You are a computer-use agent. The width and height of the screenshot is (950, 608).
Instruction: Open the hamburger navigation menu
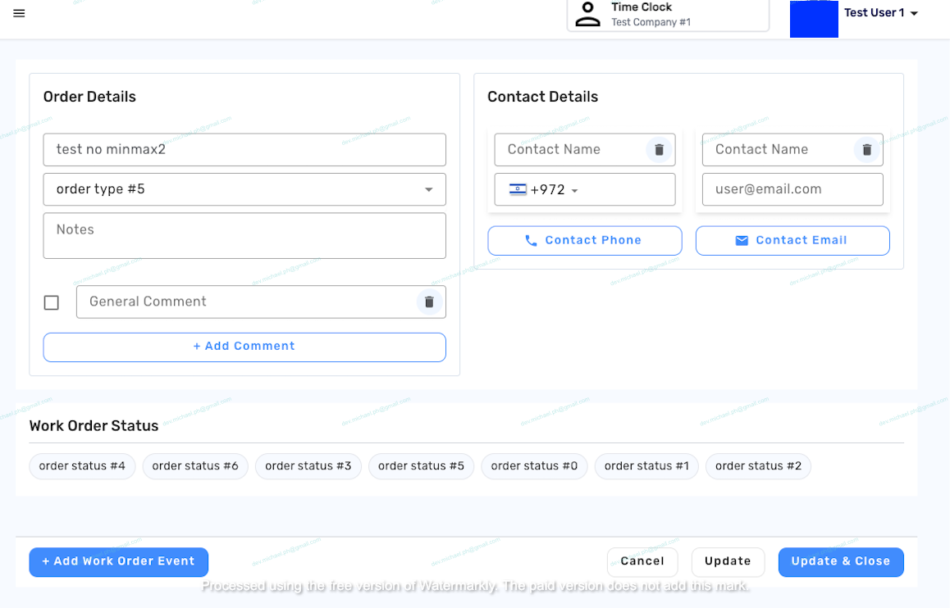coord(20,13)
